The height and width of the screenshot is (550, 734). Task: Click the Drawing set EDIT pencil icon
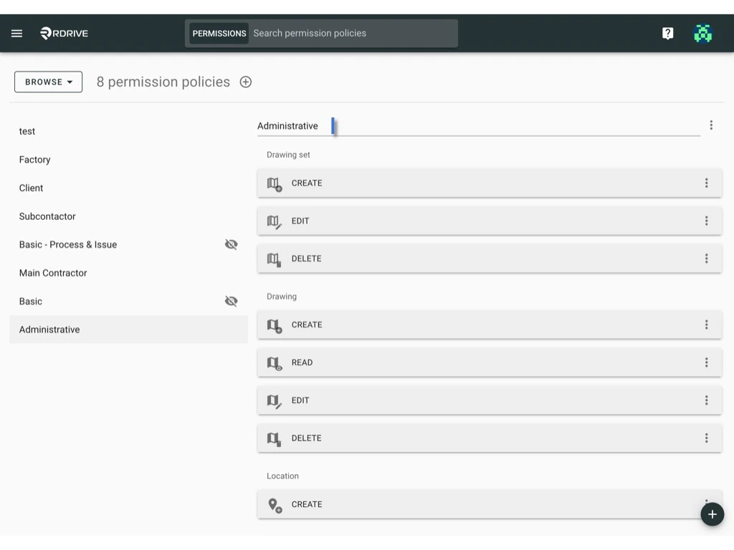pos(273,221)
